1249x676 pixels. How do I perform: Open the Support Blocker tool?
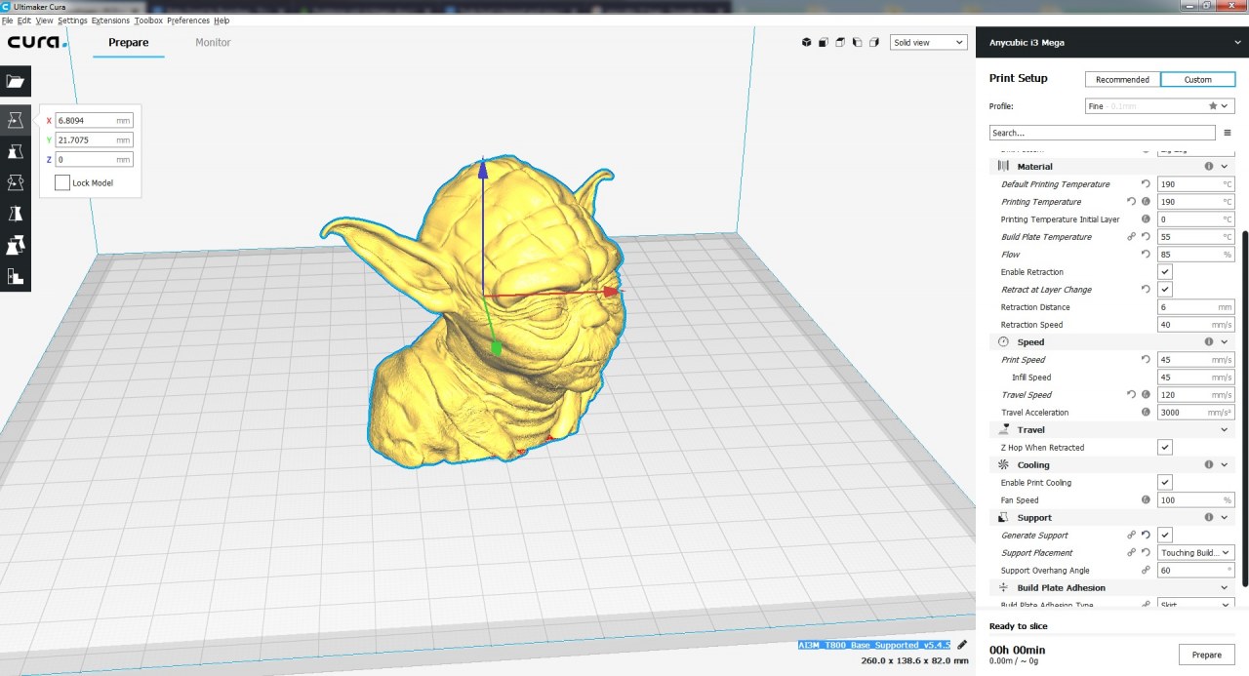click(16, 276)
